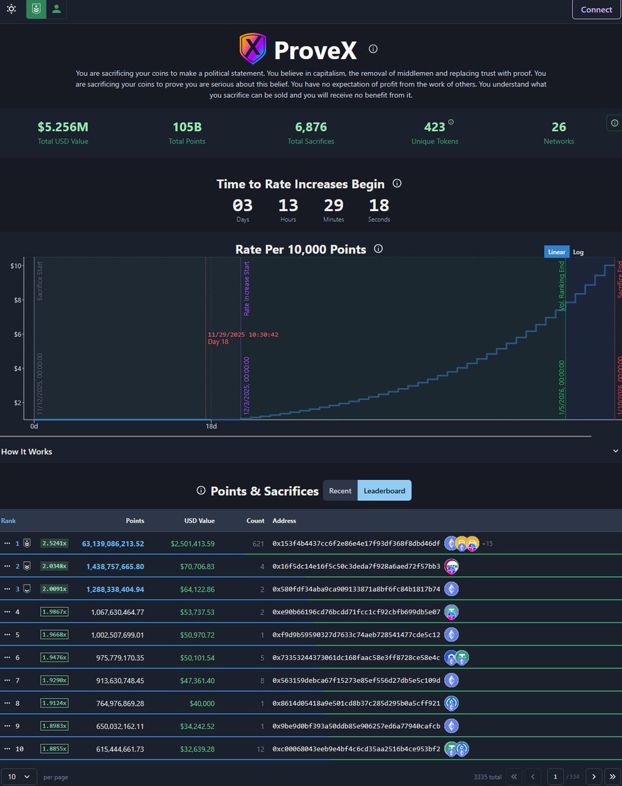This screenshot has width=622, height=786.
Task: Go to the first page
Action: tap(514, 776)
